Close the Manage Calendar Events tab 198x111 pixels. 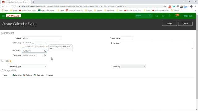tap(29, 2)
